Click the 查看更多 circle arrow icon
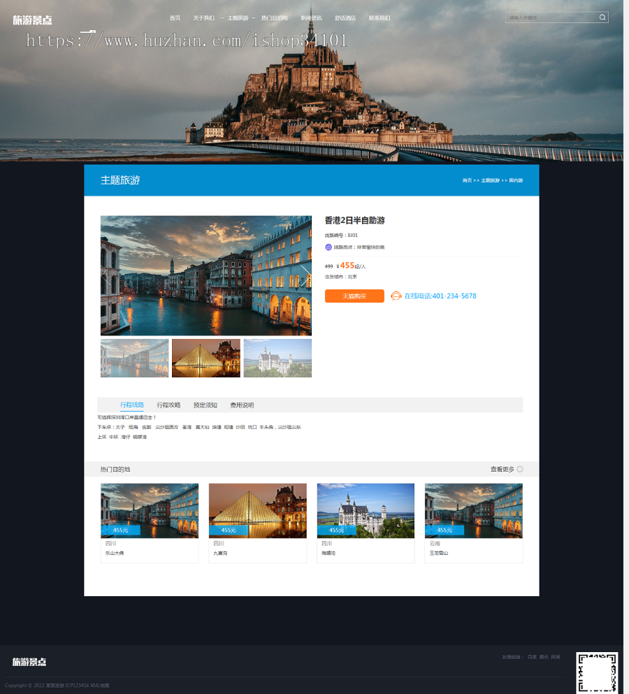The width and height of the screenshot is (629, 694). click(520, 469)
